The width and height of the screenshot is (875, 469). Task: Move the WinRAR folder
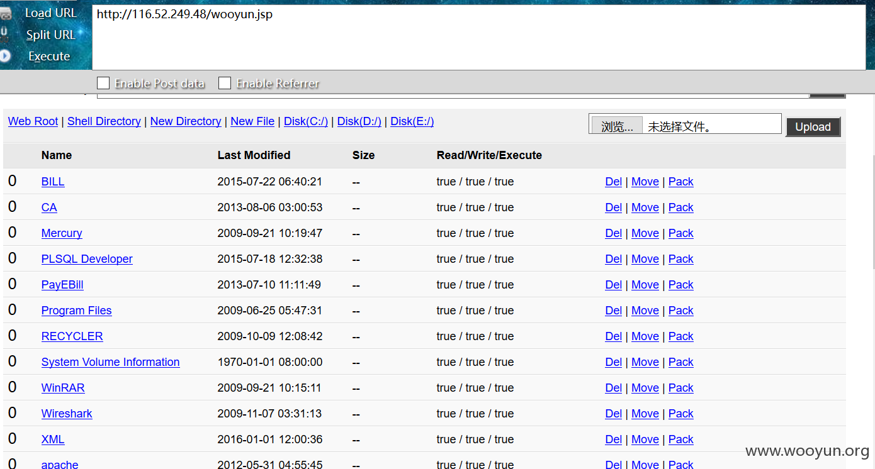click(x=645, y=388)
